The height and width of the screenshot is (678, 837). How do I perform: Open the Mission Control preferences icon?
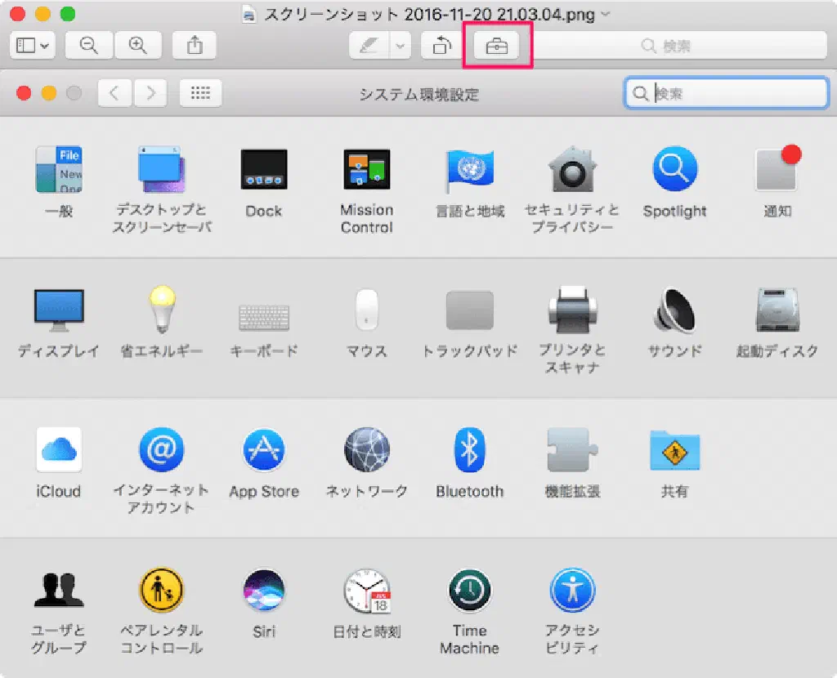[x=366, y=170]
